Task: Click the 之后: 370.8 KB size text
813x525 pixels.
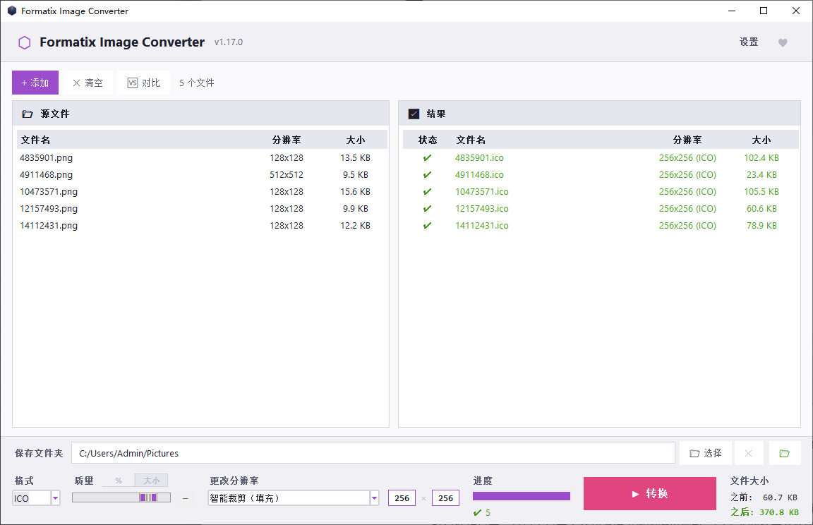Action: [x=765, y=512]
